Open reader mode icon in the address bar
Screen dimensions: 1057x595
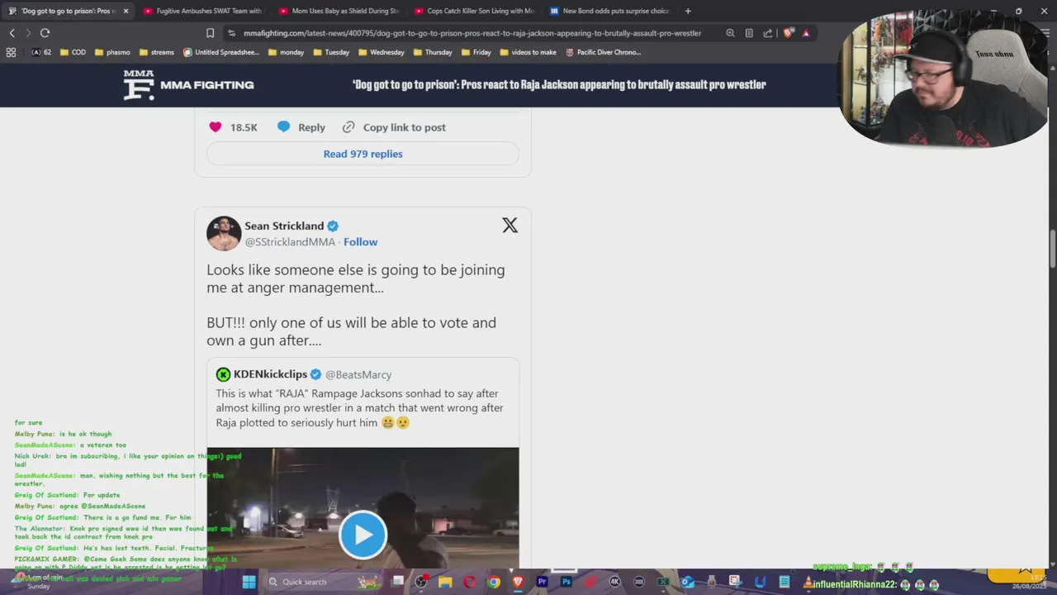pyautogui.click(x=749, y=33)
